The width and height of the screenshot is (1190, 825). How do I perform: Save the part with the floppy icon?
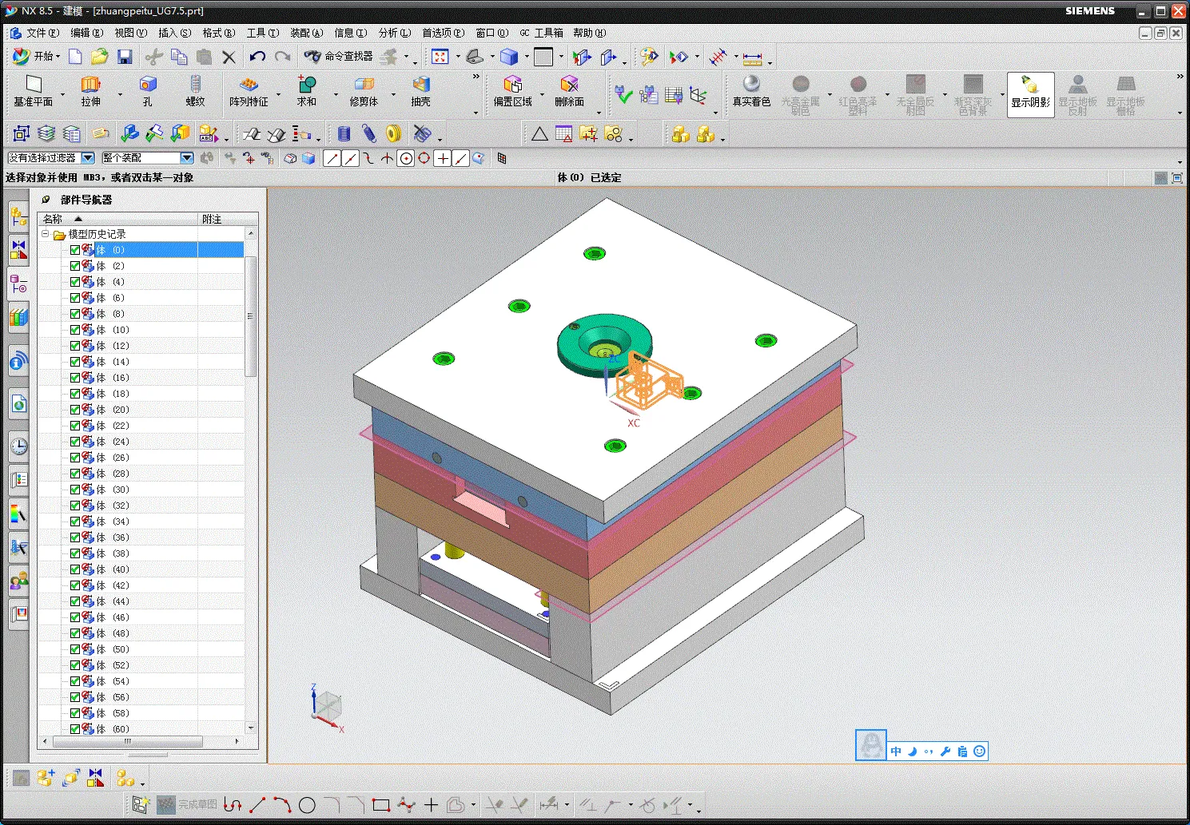[x=124, y=56]
